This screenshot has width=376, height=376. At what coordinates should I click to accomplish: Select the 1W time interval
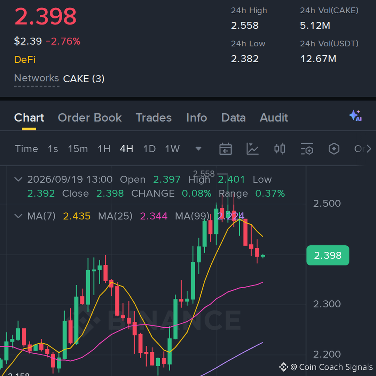[x=172, y=149]
